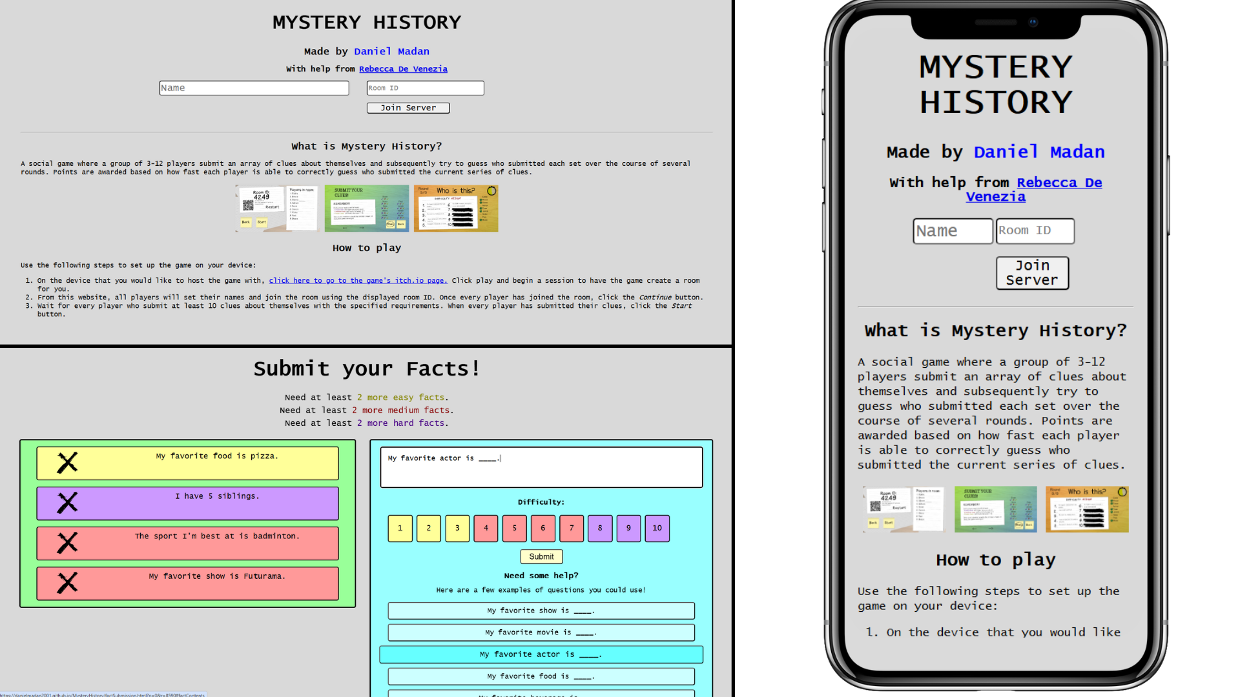Choose difficulty level 5
Screen dimensions: 1240x697
(514, 528)
